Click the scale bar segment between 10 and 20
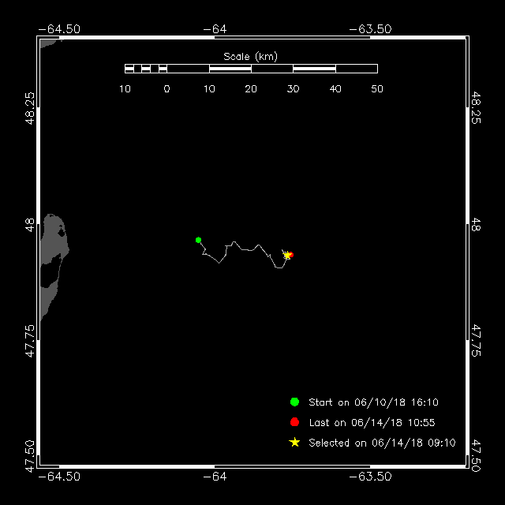This screenshot has width=505, height=505. (230, 69)
